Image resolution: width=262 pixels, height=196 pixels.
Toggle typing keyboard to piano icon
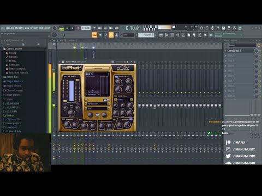94,35
